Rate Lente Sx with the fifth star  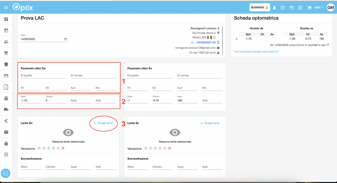point(165,148)
